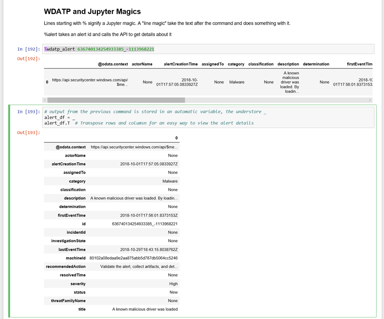Image resolution: width=384 pixels, height=319 pixels.
Task: Click the @odata.context row label in transposed table
Action: [70, 147]
